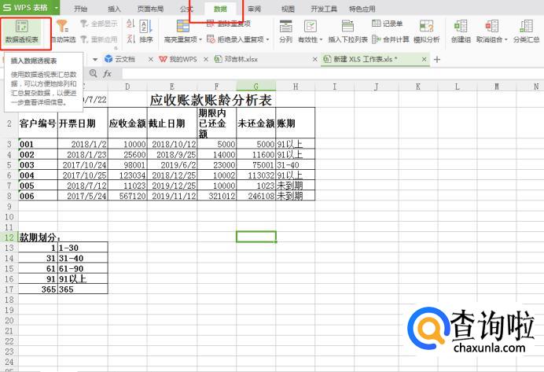The height and width of the screenshot is (372, 544).
Task: Select the 未还金额 header cell
Action: [x=256, y=123]
